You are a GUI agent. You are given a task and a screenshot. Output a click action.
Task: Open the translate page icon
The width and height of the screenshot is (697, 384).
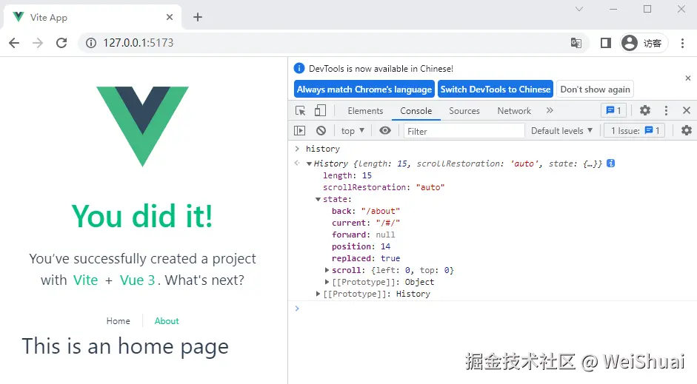[x=576, y=43]
